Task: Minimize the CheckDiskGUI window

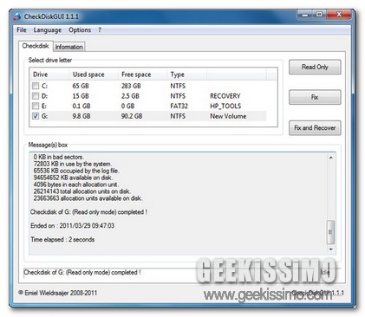Action: coord(304,15)
